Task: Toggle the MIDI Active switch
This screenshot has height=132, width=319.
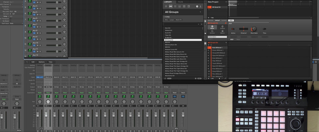Action: point(233,29)
